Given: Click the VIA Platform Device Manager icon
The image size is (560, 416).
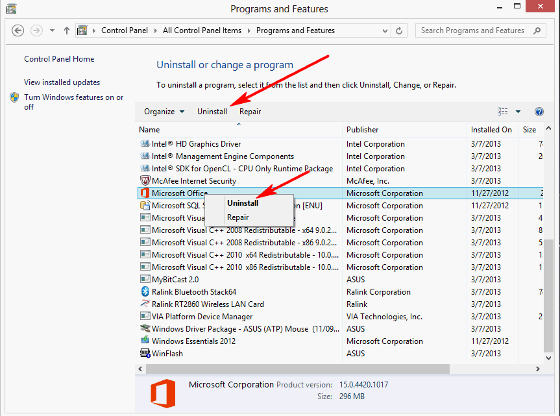Looking at the screenshot, I should (145, 316).
